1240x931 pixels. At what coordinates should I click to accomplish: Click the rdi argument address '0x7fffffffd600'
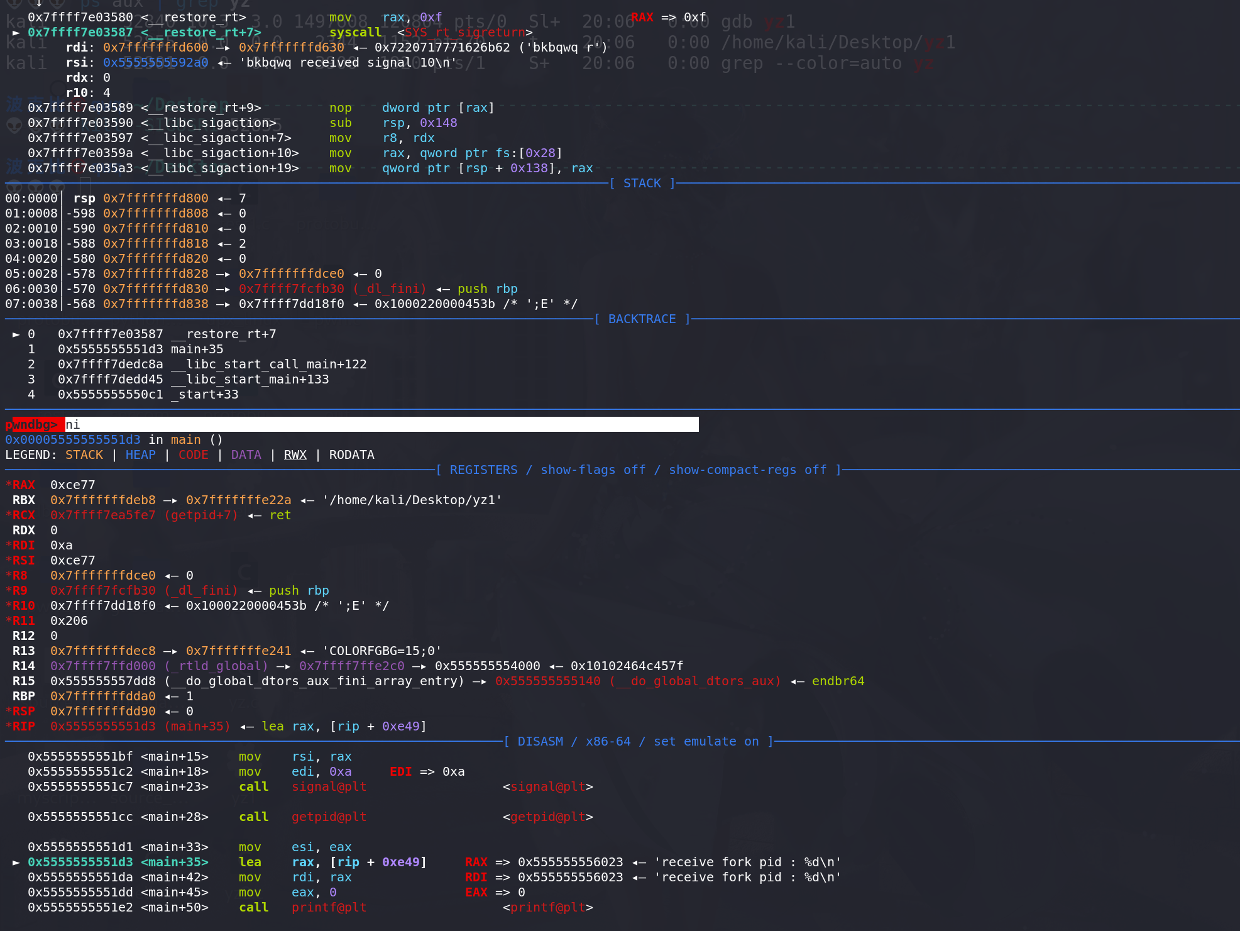[x=156, y=47]
